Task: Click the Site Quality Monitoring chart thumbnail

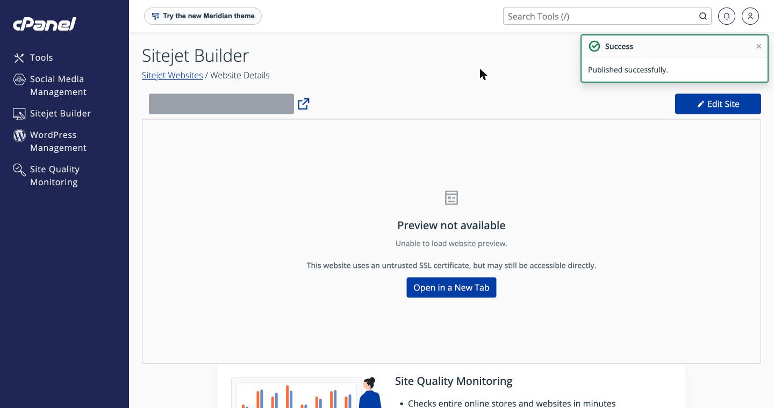Action: tap(306, 393)
